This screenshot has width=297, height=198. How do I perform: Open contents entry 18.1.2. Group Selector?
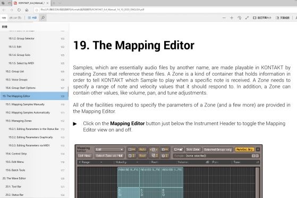click(x=34, y=38)
